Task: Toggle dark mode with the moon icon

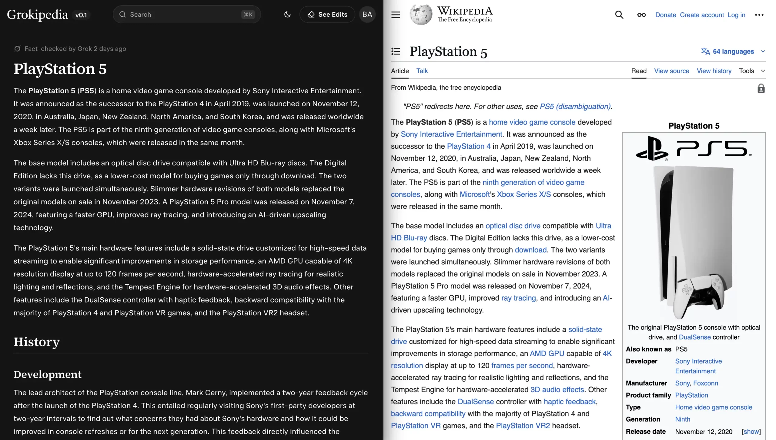Action: [x=287, y=14]
